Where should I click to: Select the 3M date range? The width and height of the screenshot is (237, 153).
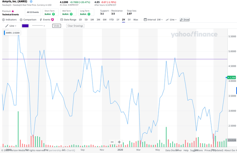(x=98, y=20)
